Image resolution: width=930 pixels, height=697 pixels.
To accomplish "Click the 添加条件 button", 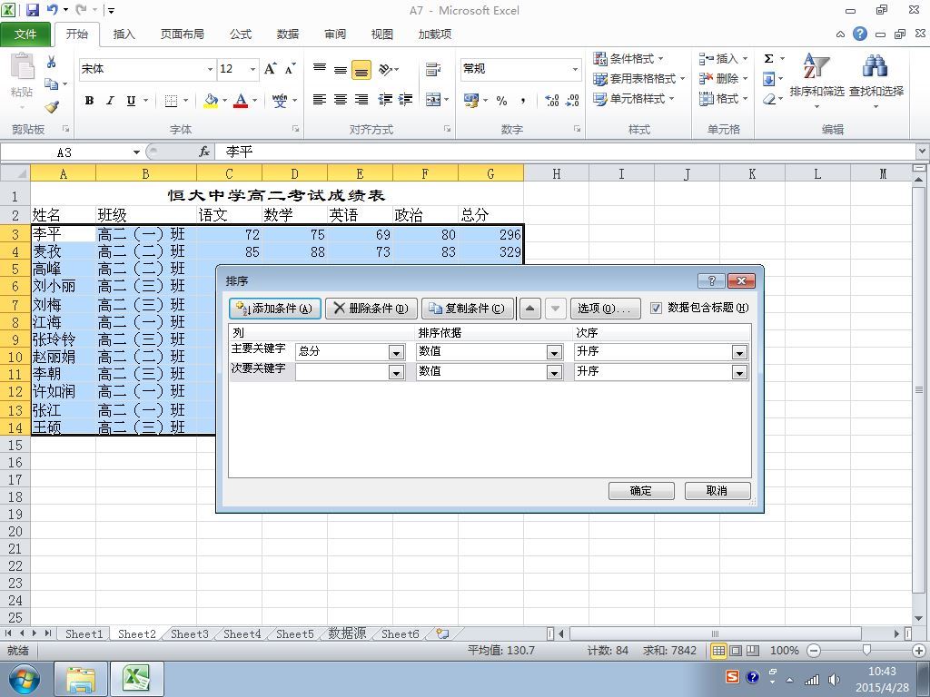I will pyautogui.click(x=274, y=309).
